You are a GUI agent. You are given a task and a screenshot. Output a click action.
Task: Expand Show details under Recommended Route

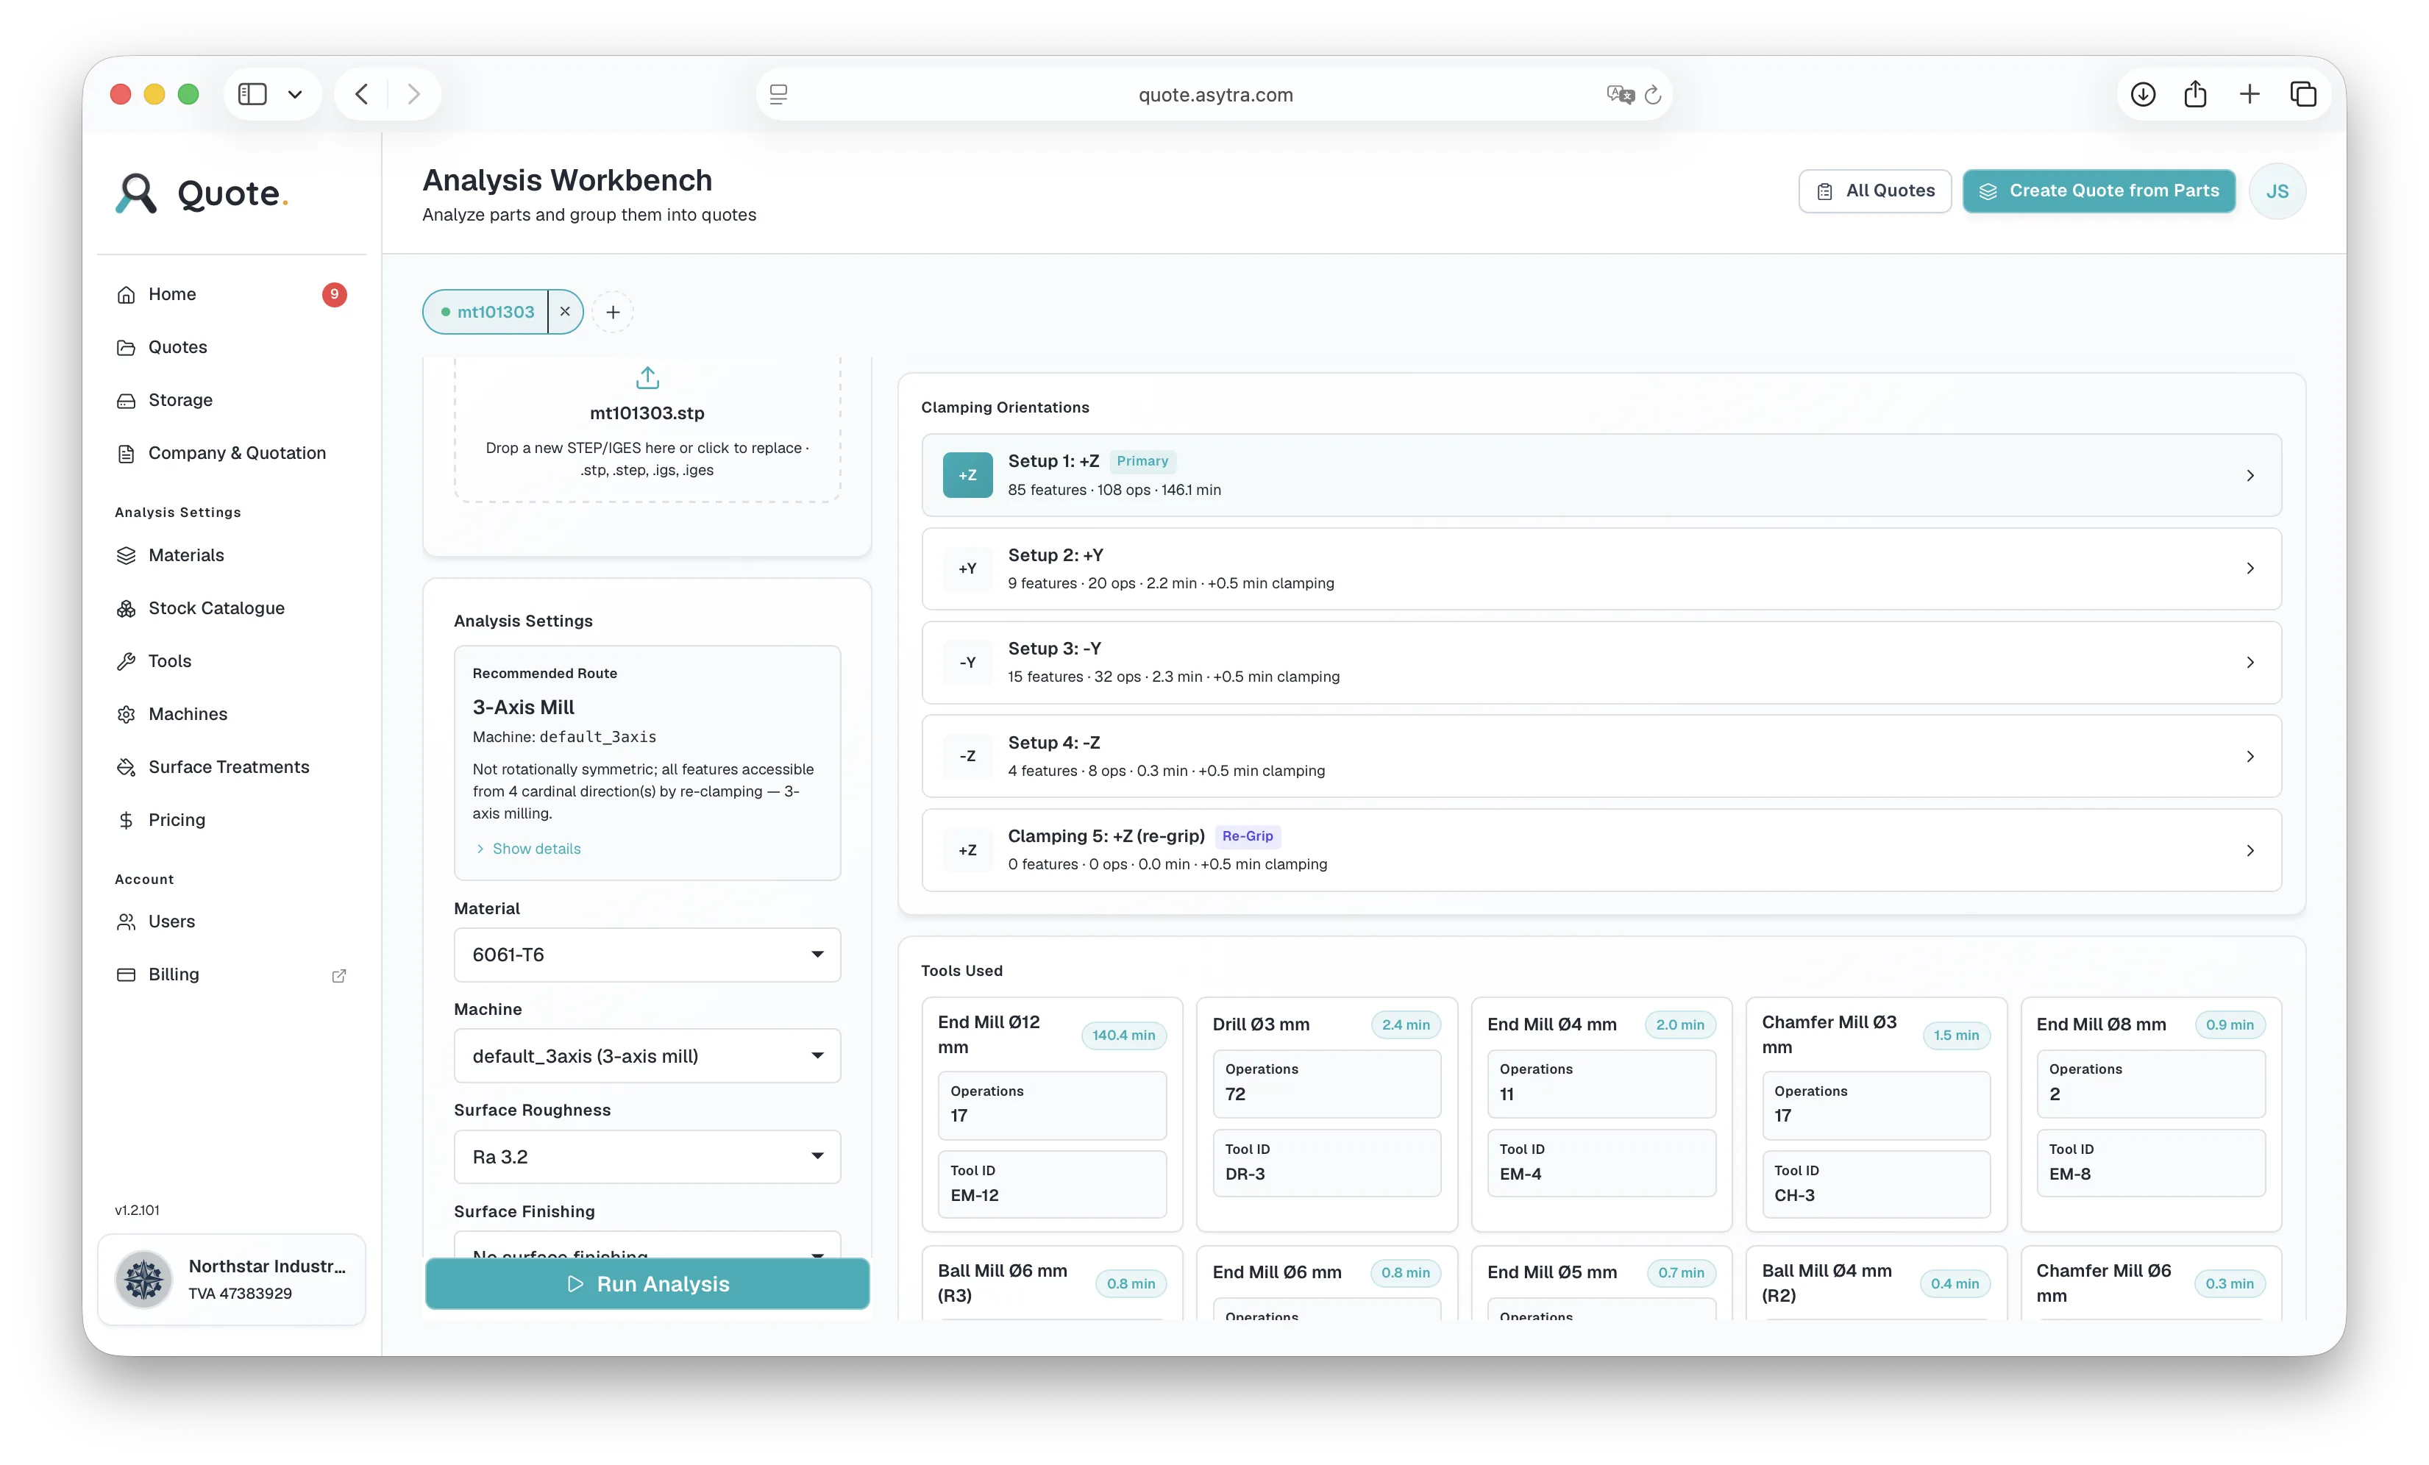tap(528, 849)
